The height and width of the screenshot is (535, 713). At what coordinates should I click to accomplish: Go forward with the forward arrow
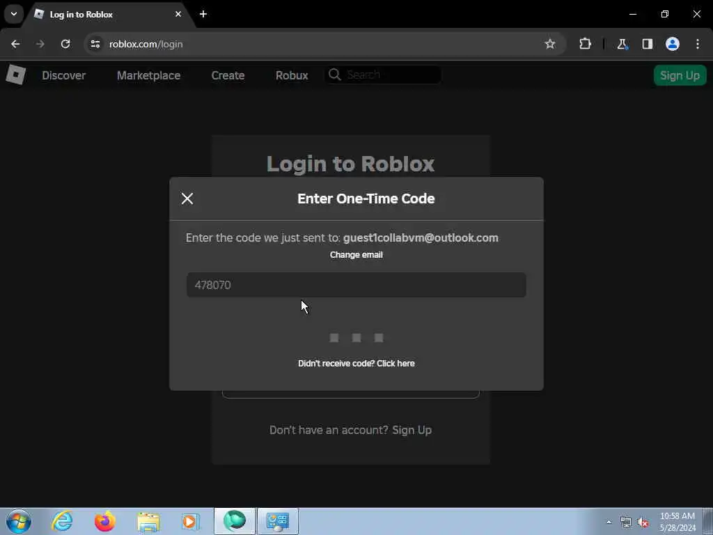40,44
